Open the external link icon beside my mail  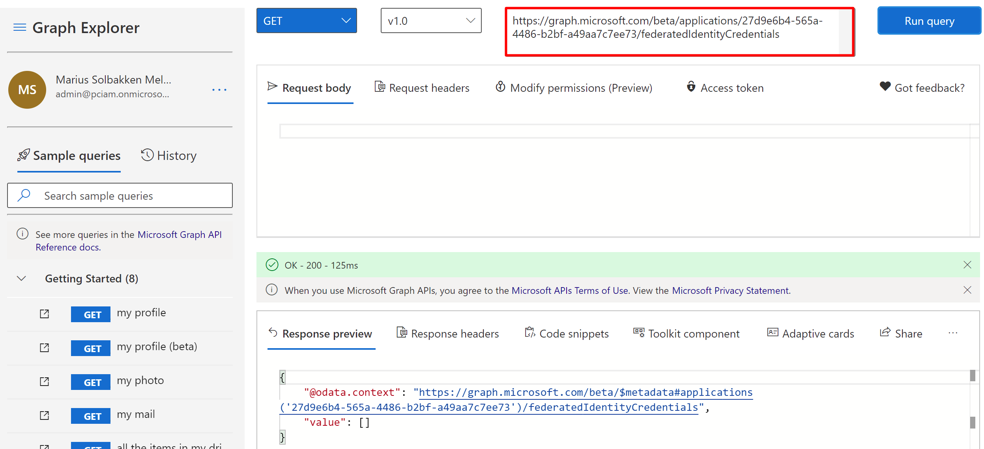click(x=45, y=416)
